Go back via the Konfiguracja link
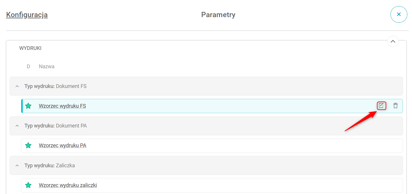Screen dimensions: 412x194 click(27, 15)
